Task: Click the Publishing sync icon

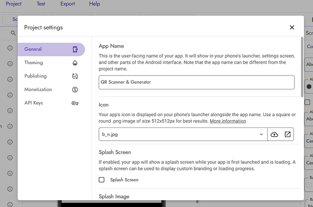Action: pos(75,76)
